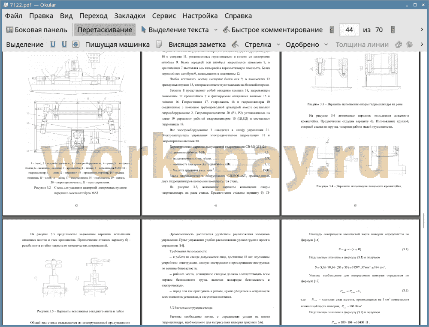The height and width of the screenshot is (327, 429).
Task: Open the annotation fill color picker
Action: click(410, 44)
